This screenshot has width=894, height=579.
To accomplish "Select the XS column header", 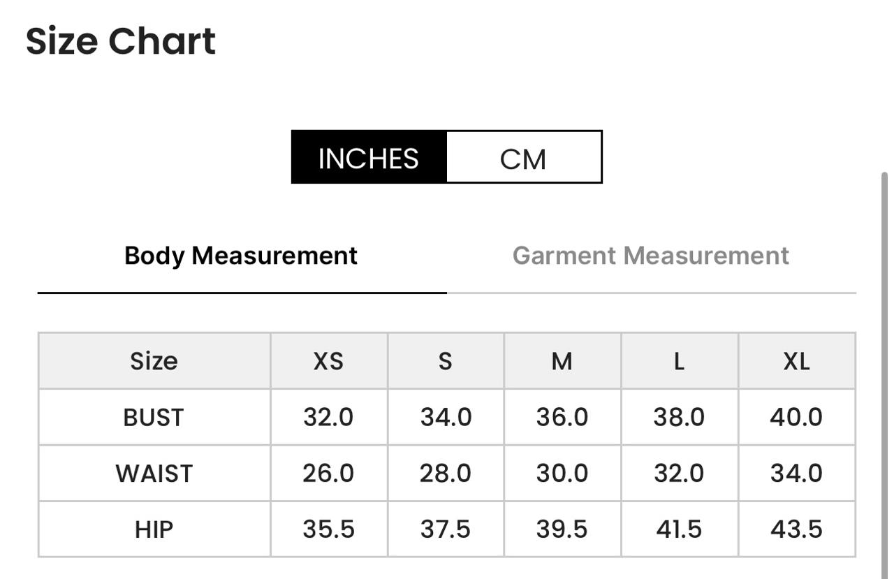I will [x=329, y=361].
